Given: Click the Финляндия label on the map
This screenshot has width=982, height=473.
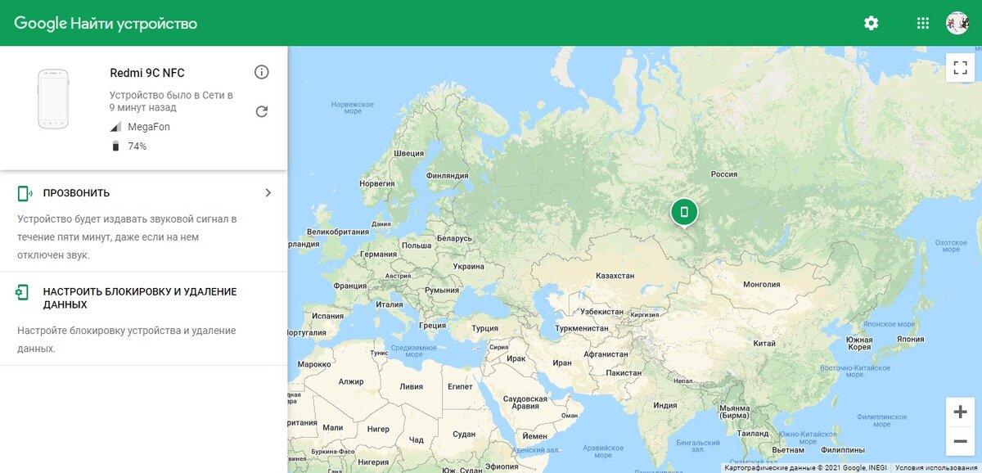Looking at the screenshot, I should (448, 176).
